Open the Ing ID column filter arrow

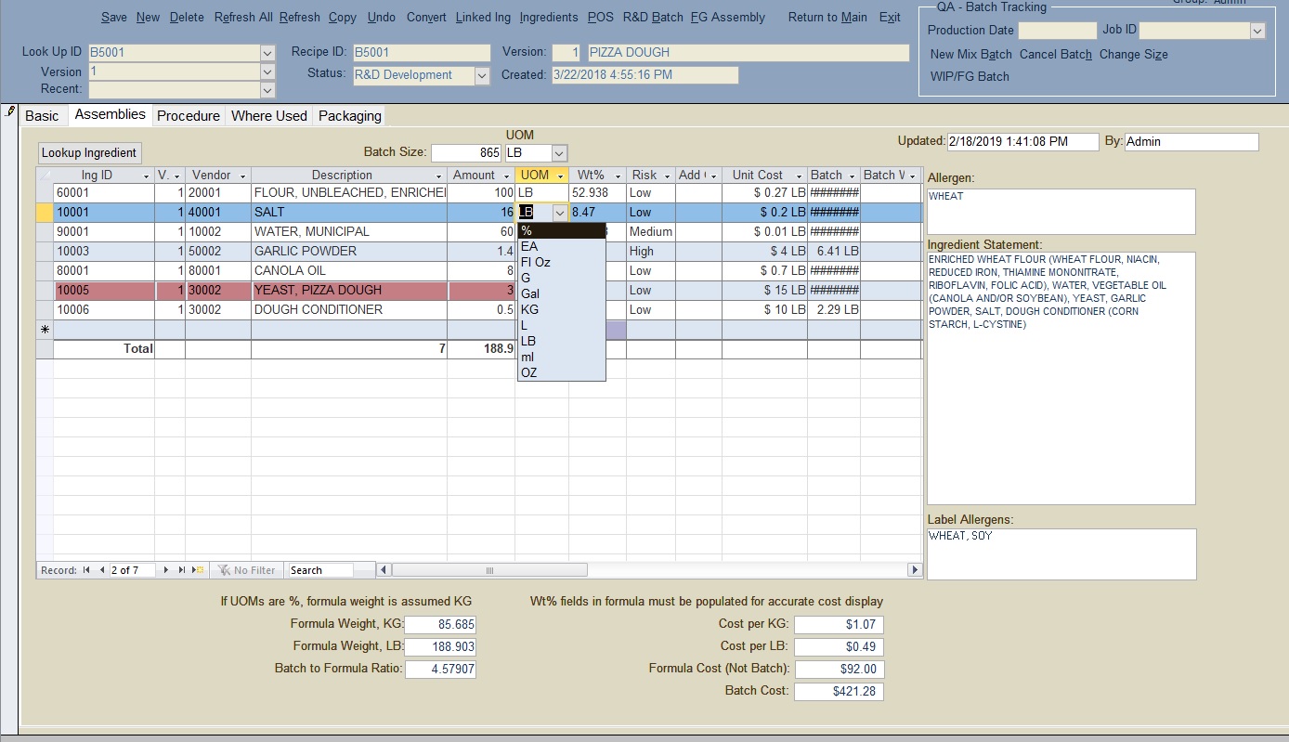tap(146, 176)
